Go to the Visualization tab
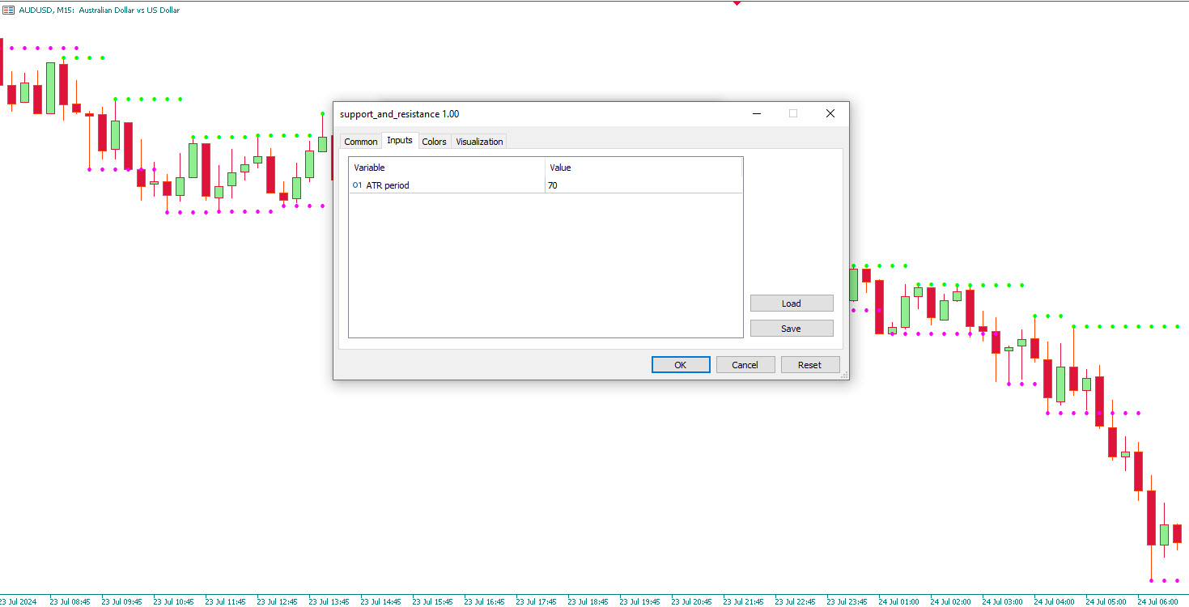The width and height of the screenshot is (1189, 607). coord(479,142)
